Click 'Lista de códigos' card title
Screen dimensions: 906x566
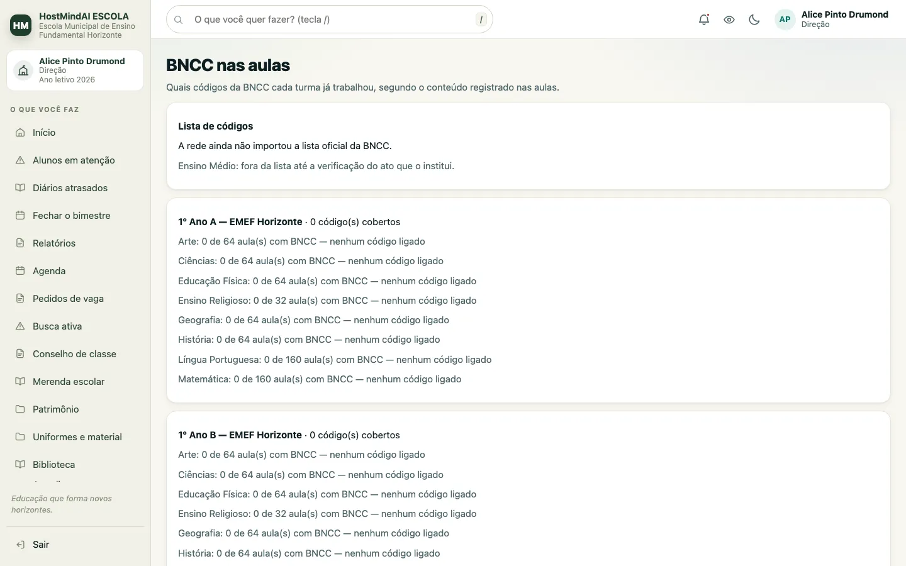pyautogui.click(x=215, y=126)
